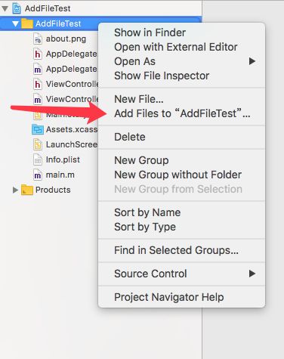The image size is (284, 359).
Task: Open the Source Control submenu
Action: tap(181, 274)
